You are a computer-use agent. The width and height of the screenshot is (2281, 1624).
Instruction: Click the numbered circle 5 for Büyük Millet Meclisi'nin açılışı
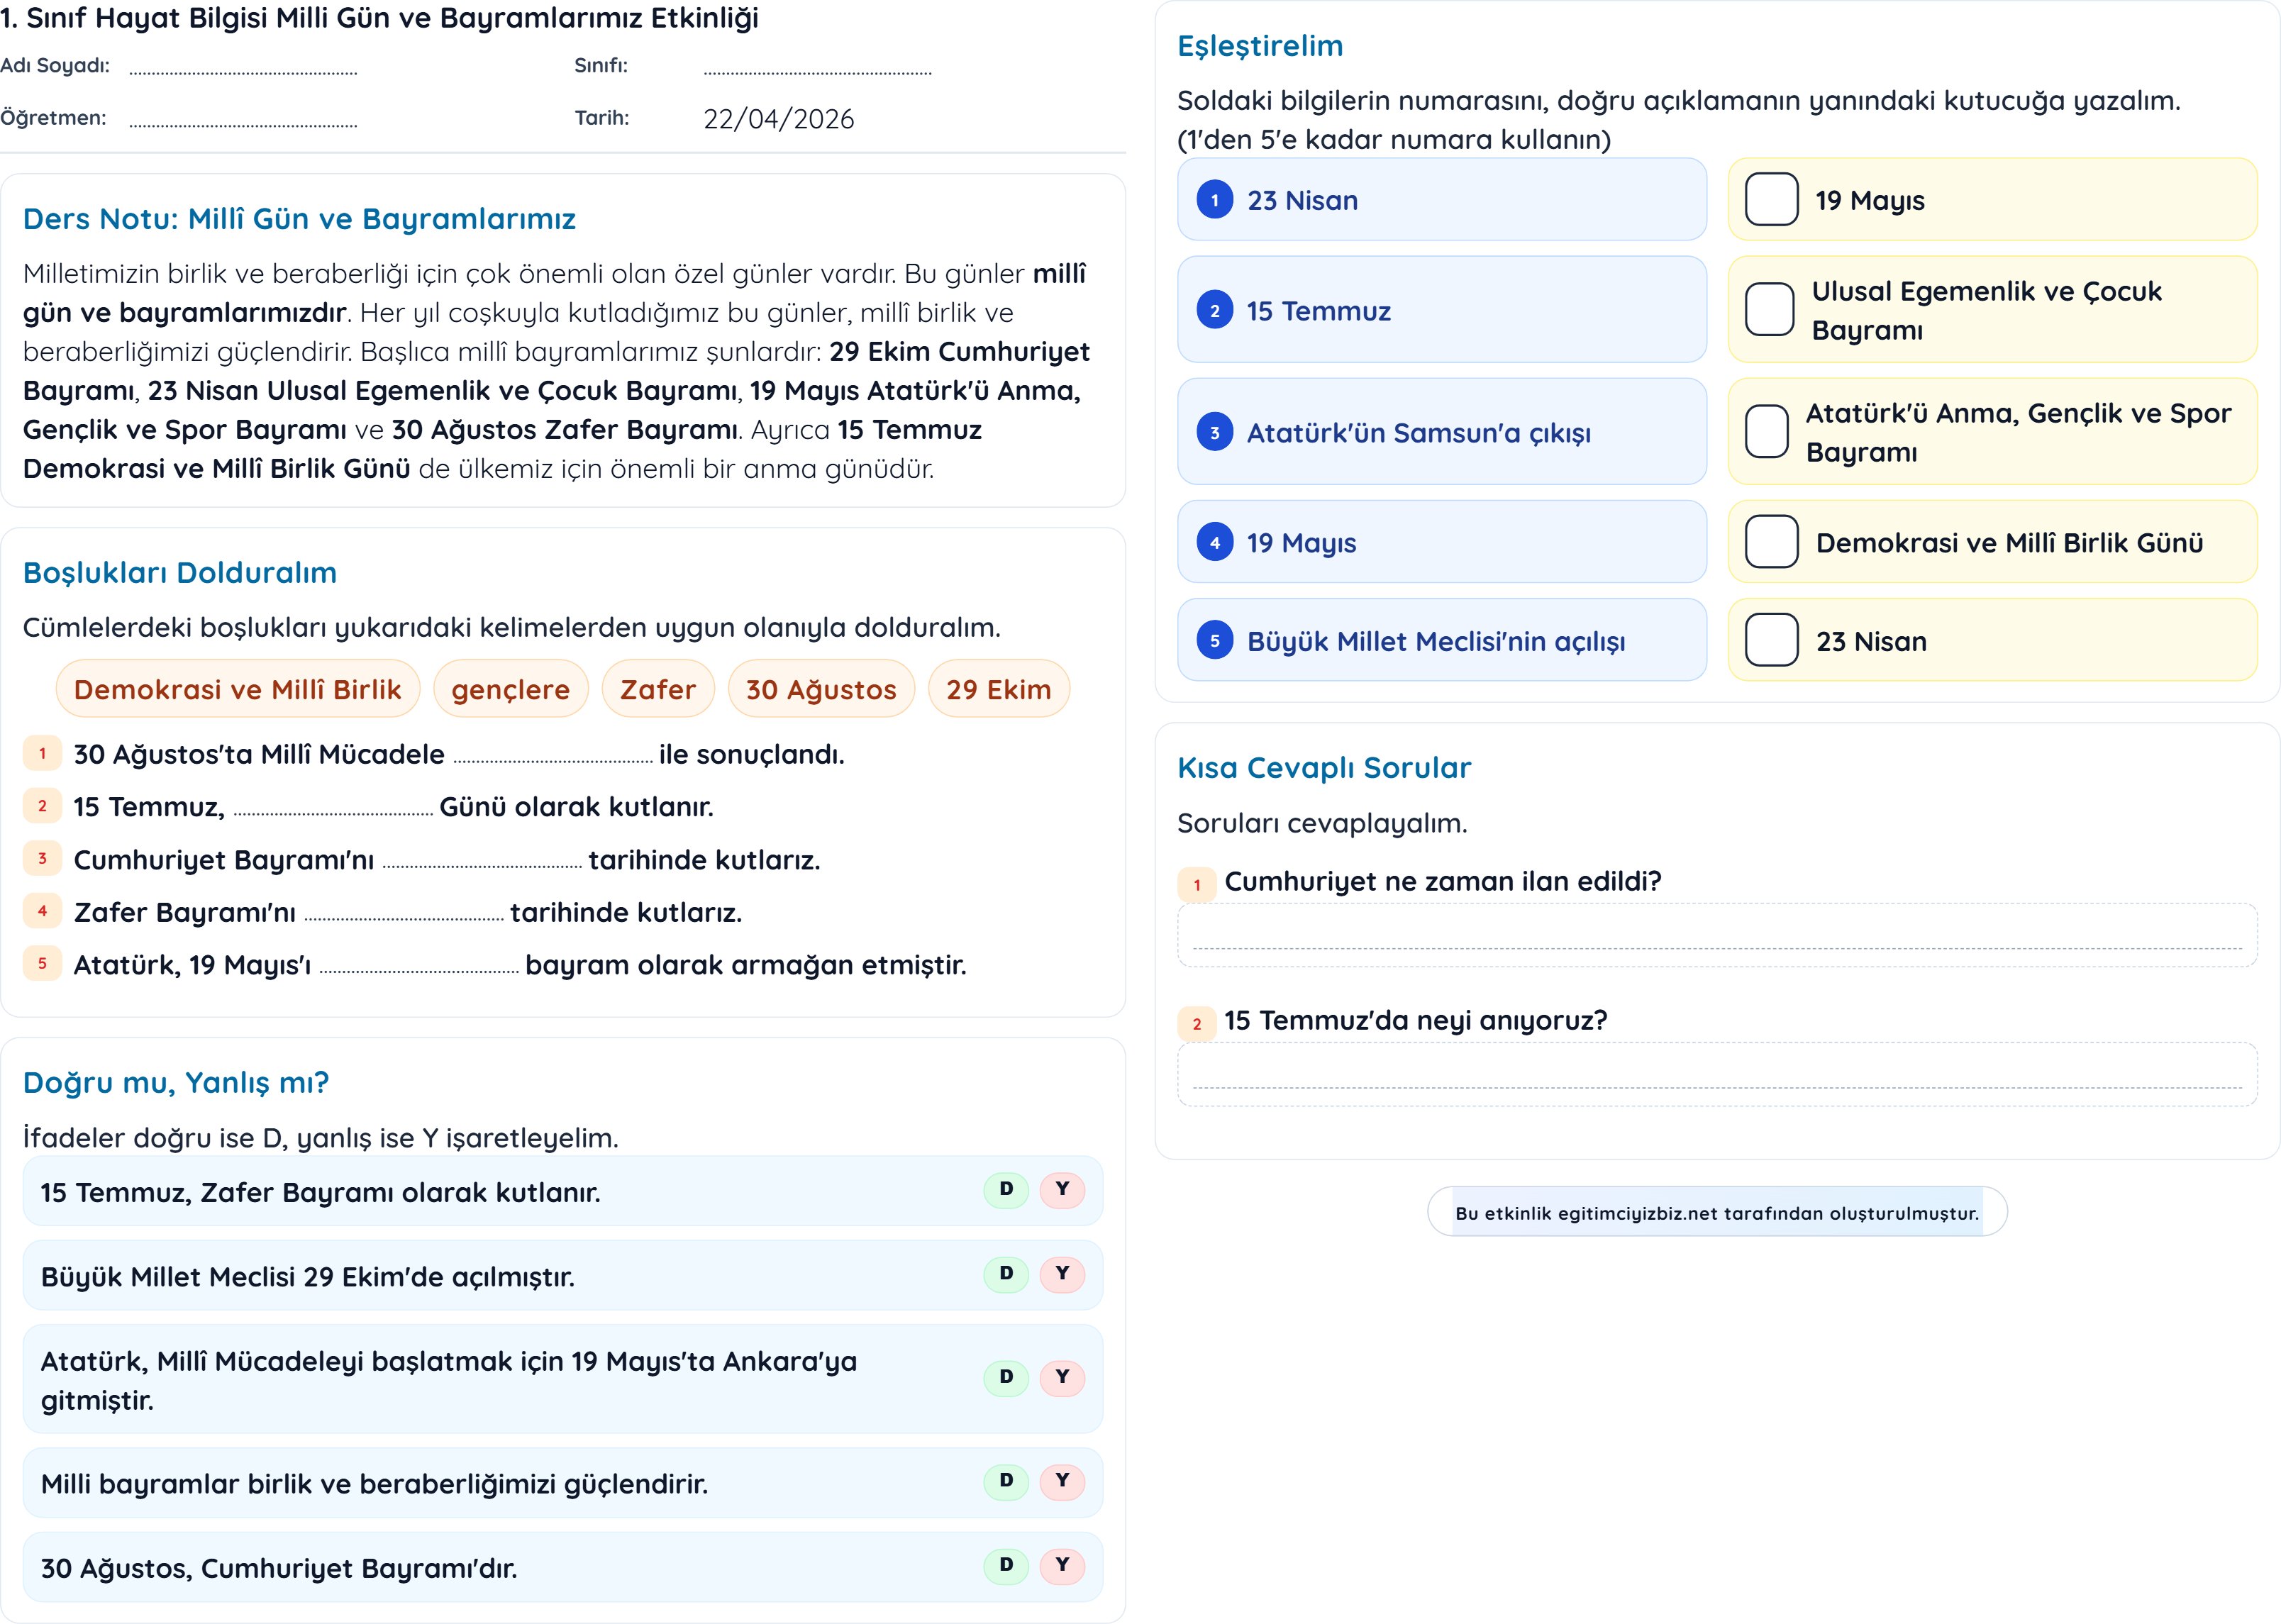(x=1214, y=641)
